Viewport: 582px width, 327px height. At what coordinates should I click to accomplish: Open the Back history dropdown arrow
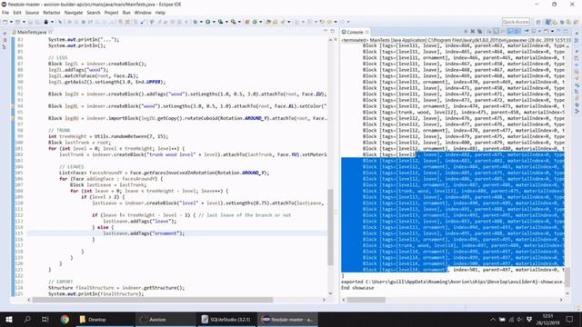point(336,22)
